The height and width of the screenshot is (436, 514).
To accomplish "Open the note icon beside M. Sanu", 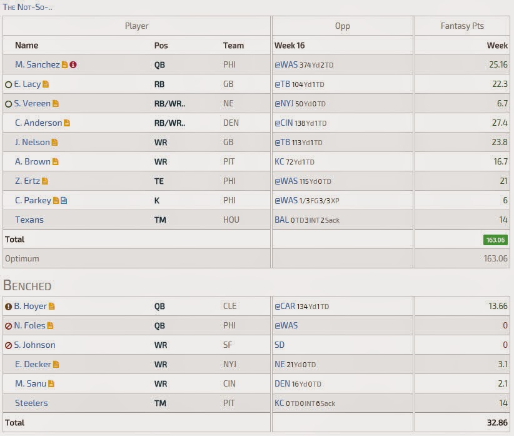I will [51, 383].
